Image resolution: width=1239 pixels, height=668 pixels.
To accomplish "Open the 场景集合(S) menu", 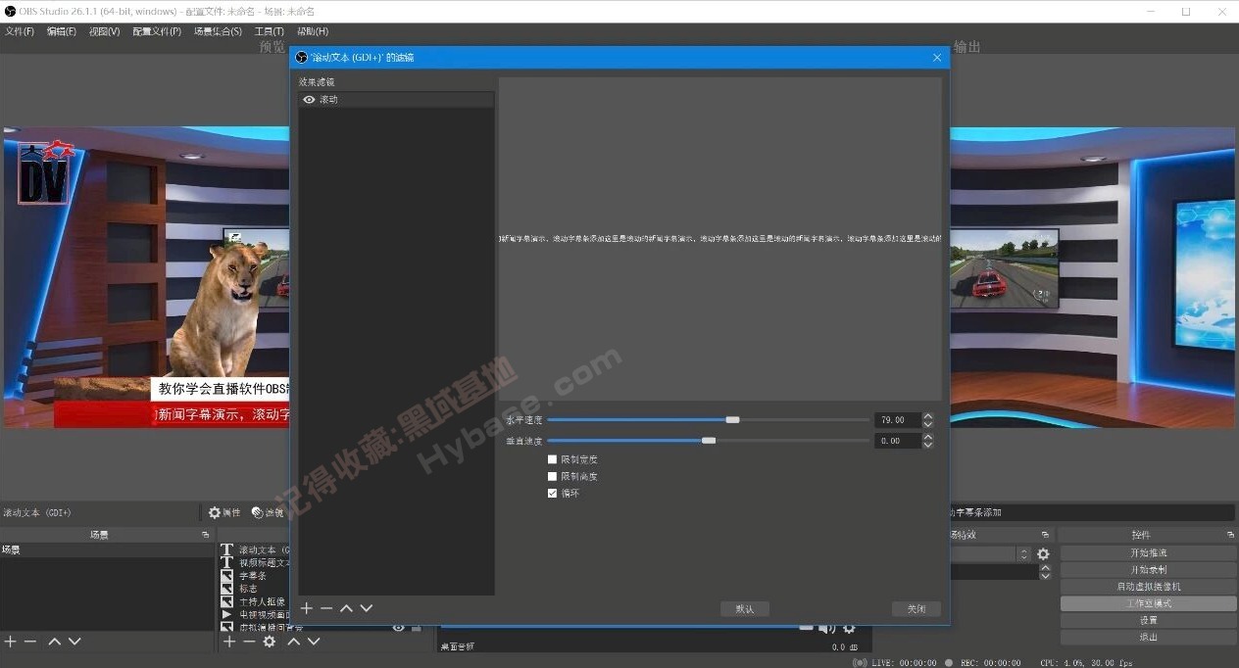I will point(216,30).
